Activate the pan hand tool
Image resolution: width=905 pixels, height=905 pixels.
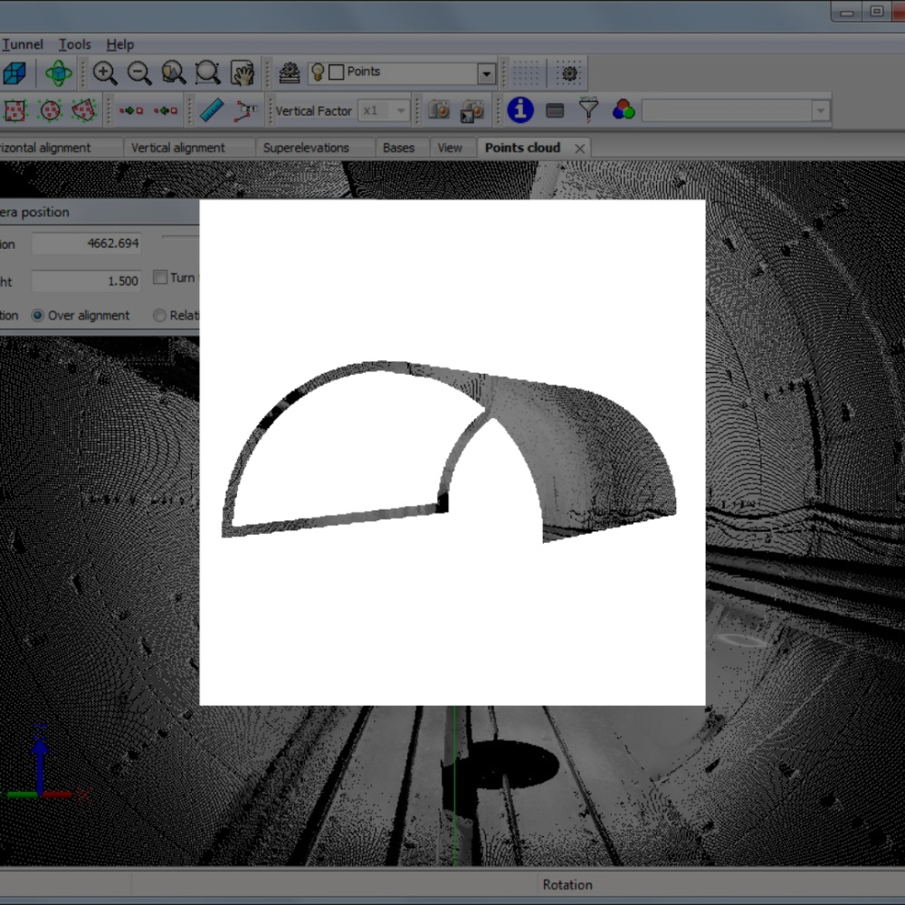tap(243, 73)
